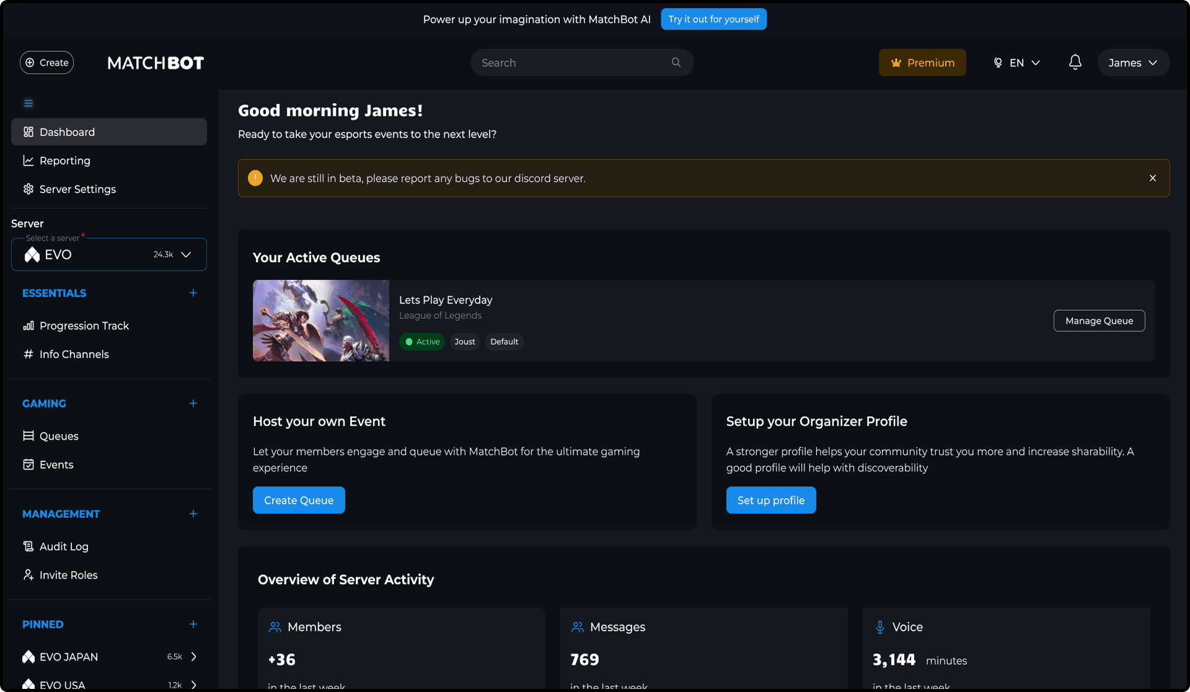Viewport: 1190px width, 692px height.
Task: Click the League of Legends queue thumbnail
Action: [321, 321]
